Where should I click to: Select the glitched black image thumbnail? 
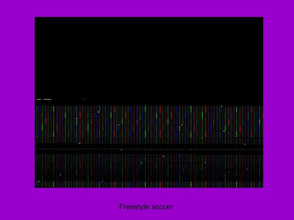click(x=149, y=102)
